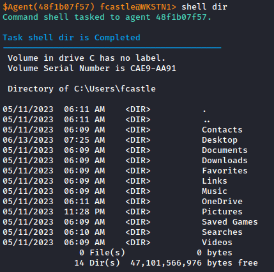274x272 pixels.
Task: Click the 06/13/2023 date on Desktop row
Action: pos(28,140)
